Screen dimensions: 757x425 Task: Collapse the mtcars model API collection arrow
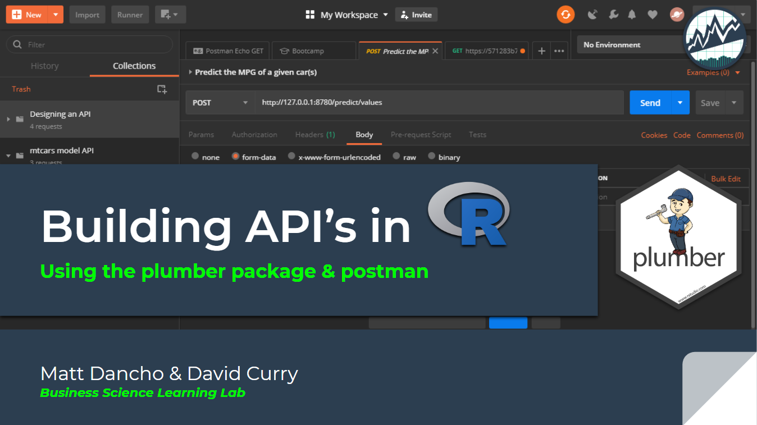coord(8,156)
